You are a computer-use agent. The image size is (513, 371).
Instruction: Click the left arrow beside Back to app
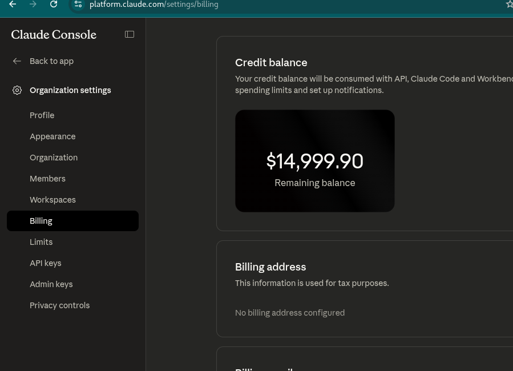(17, 61)
